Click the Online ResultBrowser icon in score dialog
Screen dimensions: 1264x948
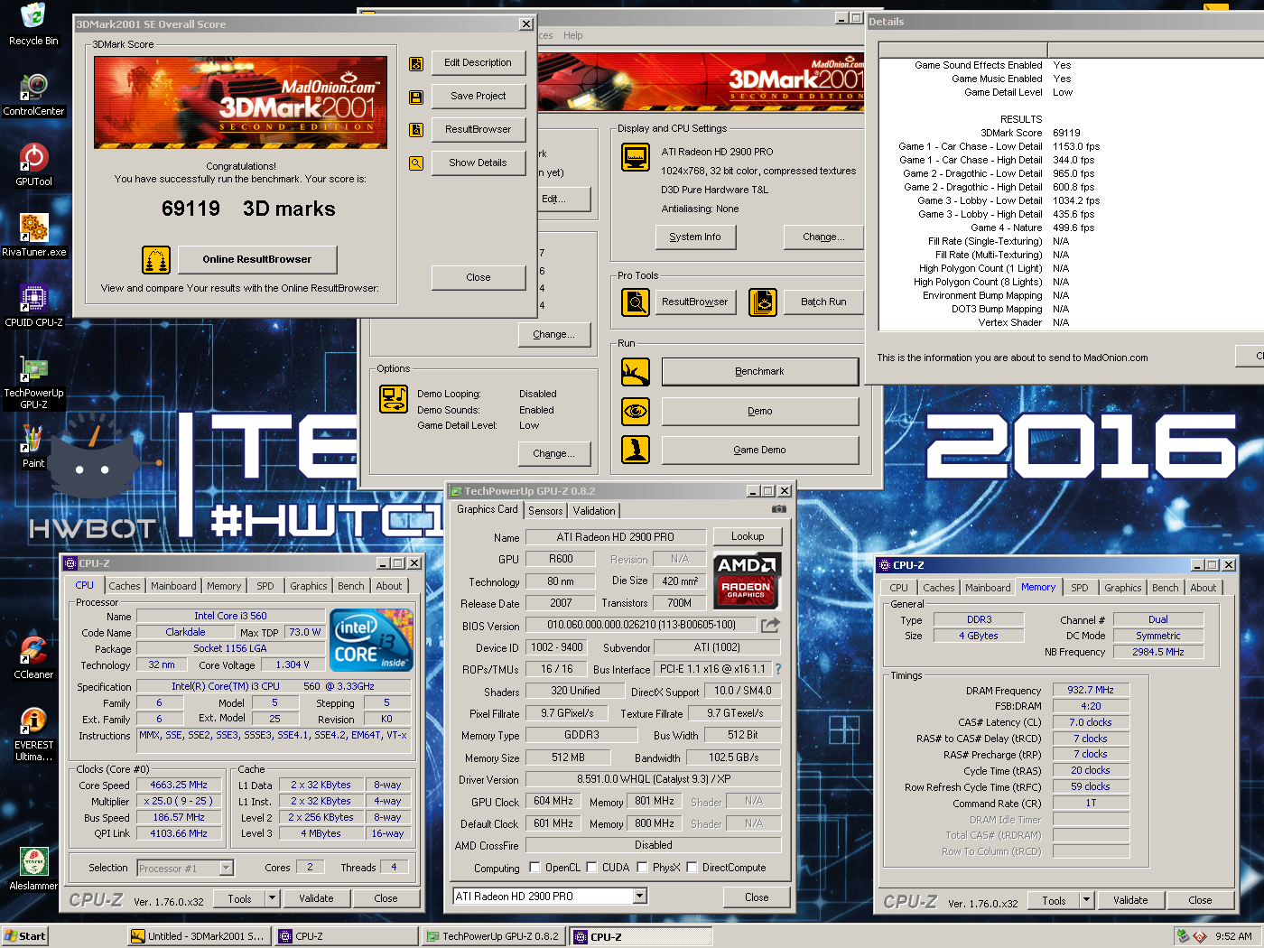pos(156,260)
